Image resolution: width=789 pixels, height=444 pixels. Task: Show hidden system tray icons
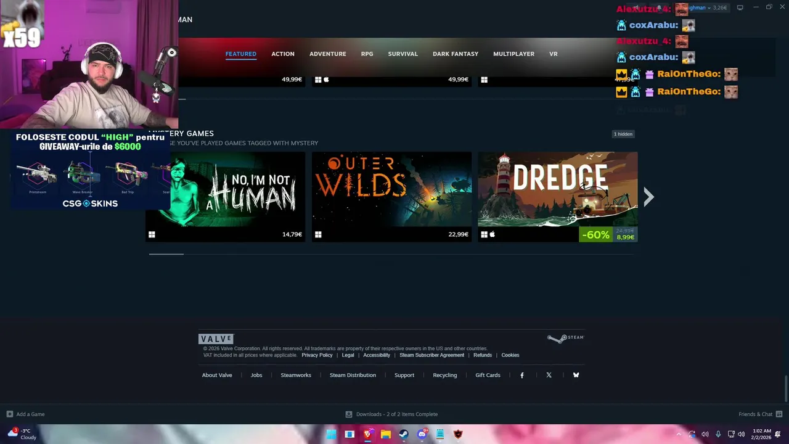(679, 434)
